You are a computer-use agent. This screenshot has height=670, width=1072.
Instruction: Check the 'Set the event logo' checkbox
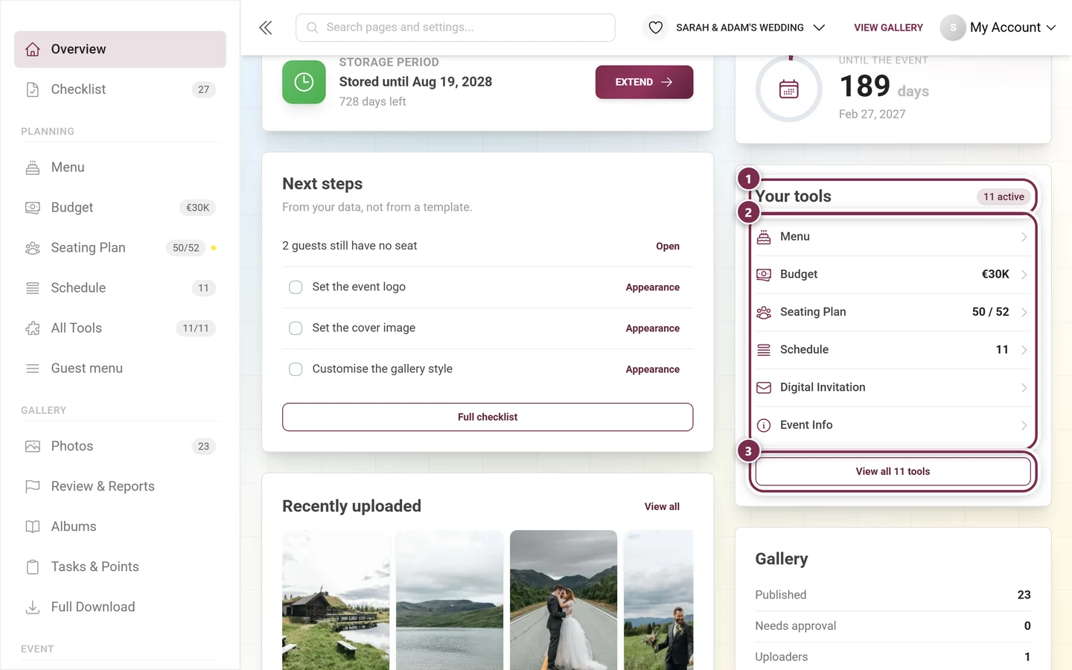[x=296, y=287]
